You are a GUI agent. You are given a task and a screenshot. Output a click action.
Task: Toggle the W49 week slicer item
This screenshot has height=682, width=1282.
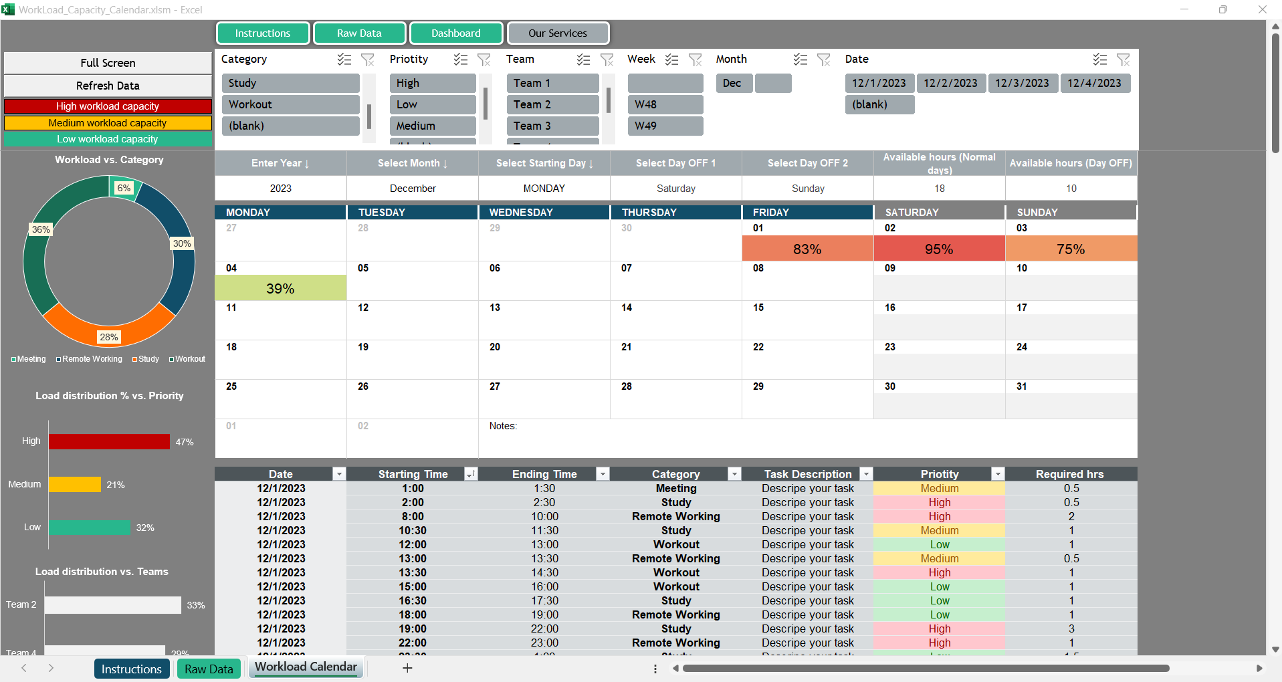click(x=665, y=126)
